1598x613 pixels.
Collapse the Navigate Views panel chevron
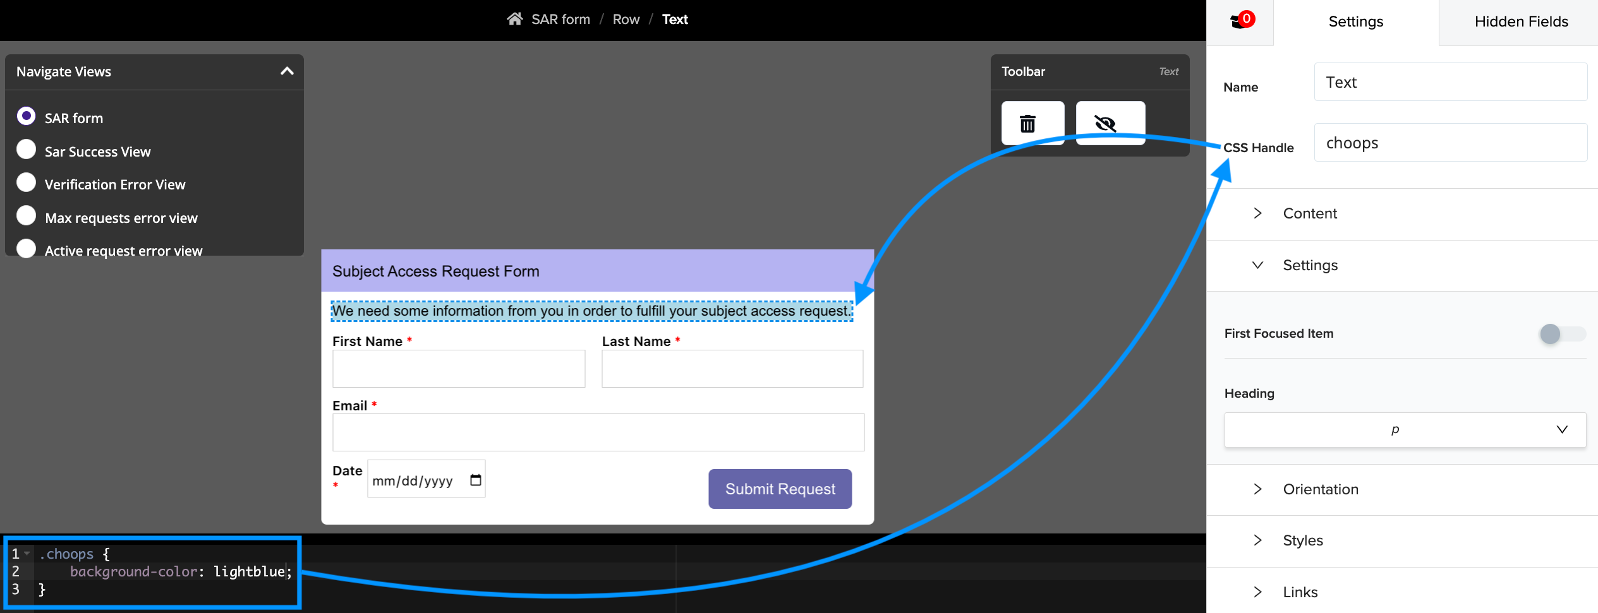tap(287, 71)
